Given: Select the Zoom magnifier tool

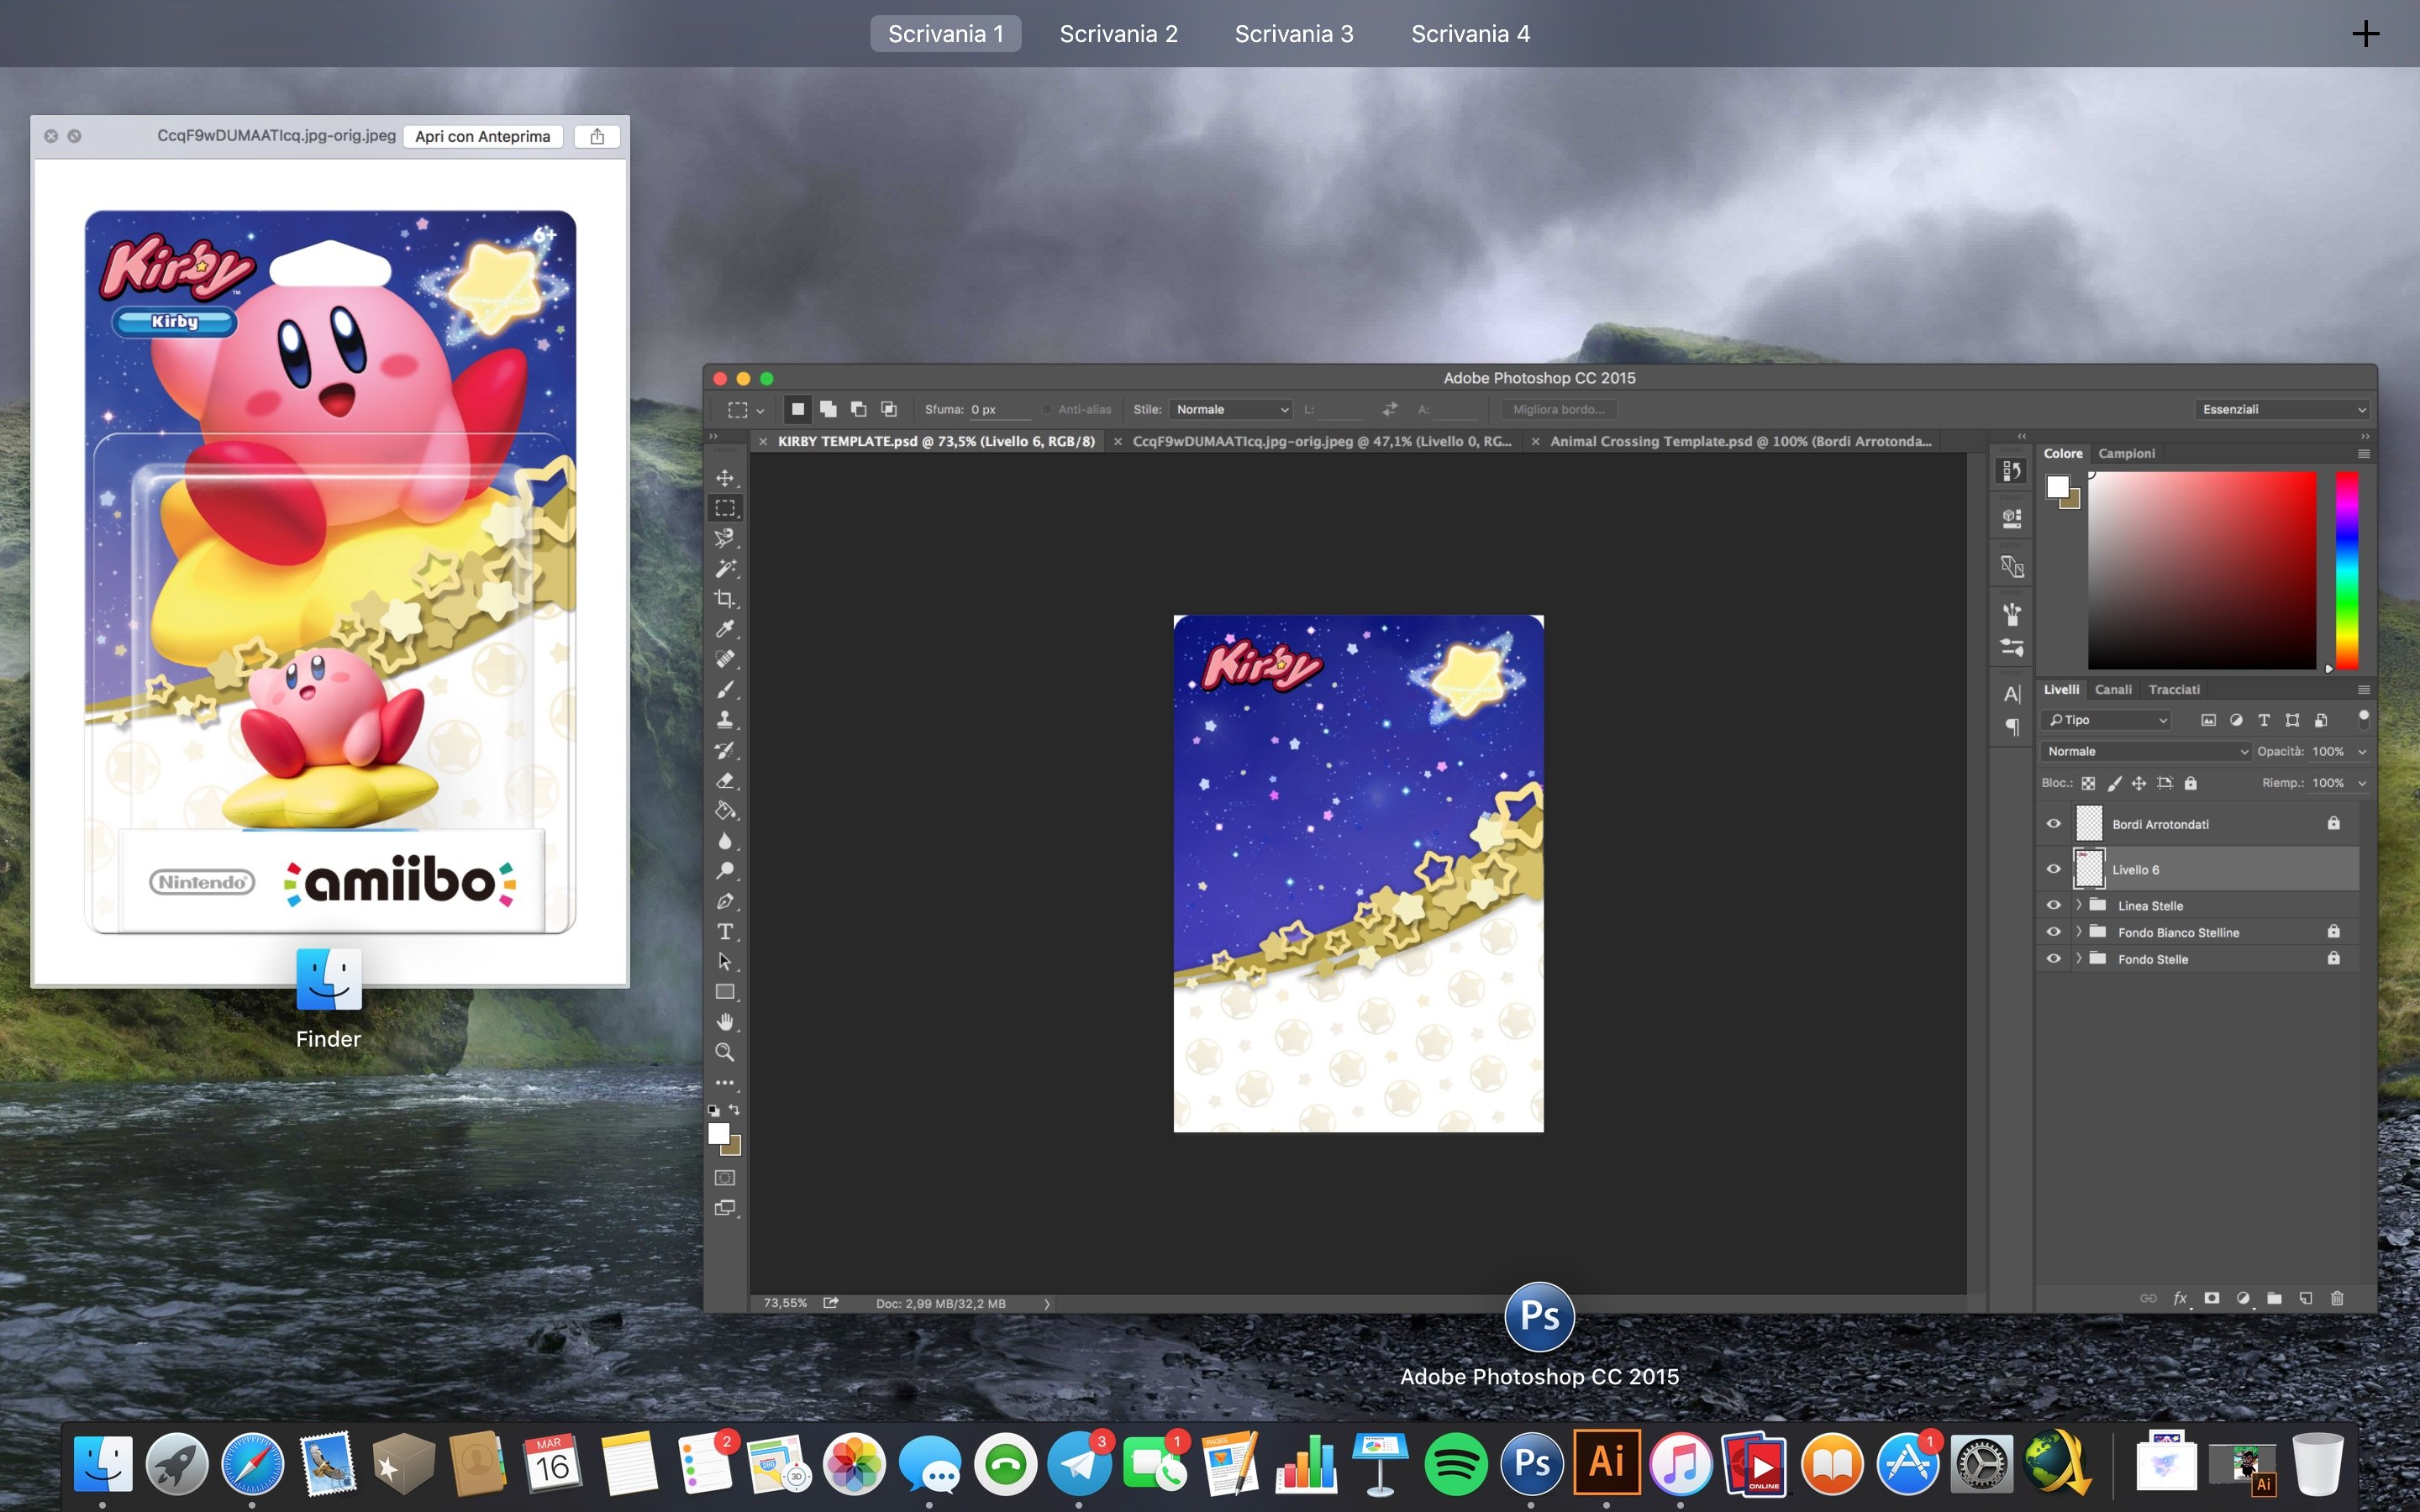Looking at the screenshot, I should coord(725,1052).
